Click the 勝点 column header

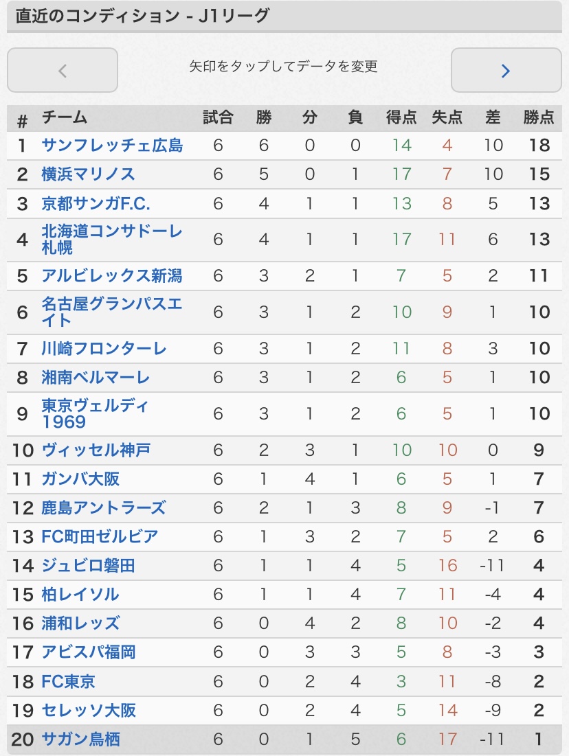click(x=538, y=117)
